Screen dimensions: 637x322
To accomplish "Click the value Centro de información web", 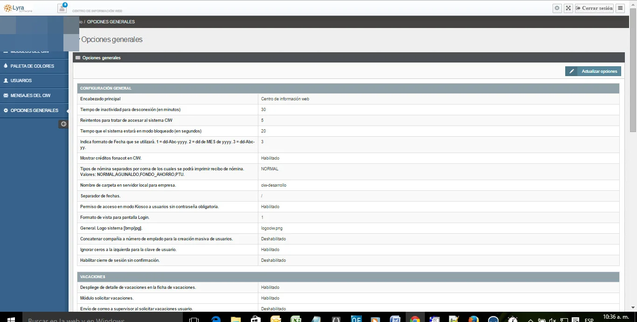I will (285, 99).
